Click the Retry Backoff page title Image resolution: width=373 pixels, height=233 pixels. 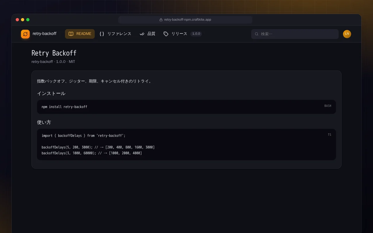[x=54, y=53]
